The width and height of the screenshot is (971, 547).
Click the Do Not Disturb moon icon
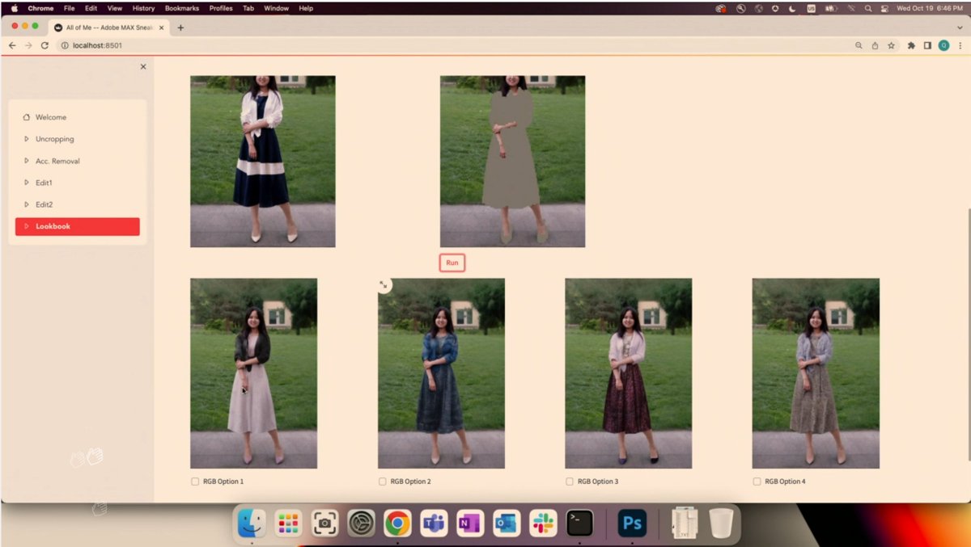tap(792, 8)
